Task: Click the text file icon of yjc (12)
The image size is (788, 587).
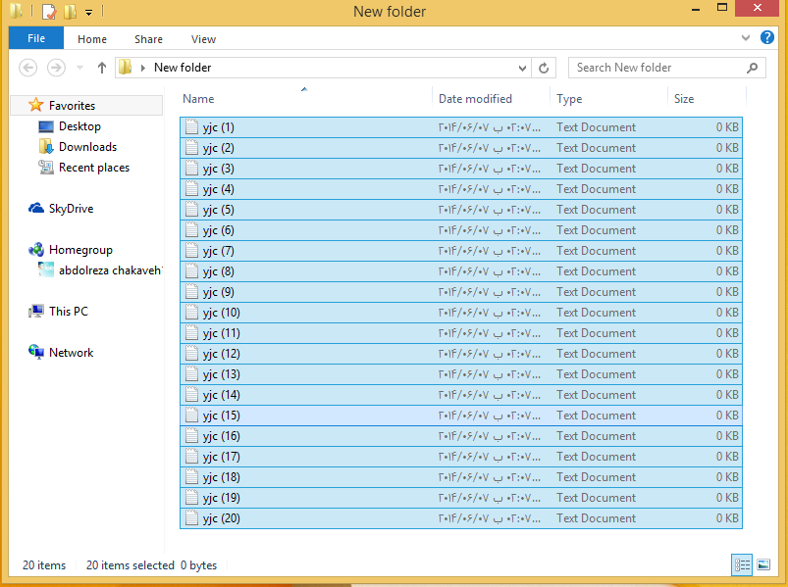Action: point(191,353)
